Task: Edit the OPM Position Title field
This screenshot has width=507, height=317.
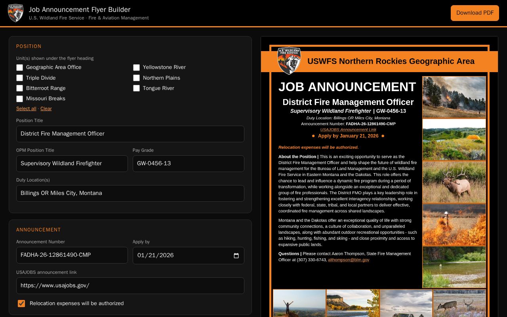Action: click(72, 164)
